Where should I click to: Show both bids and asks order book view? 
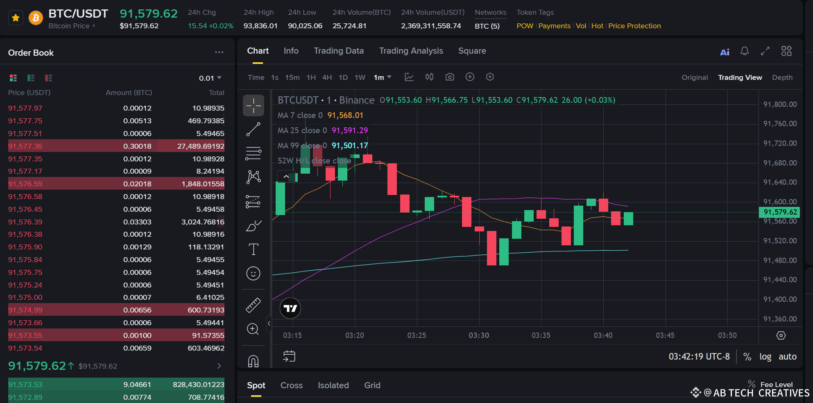click(x=13, y=78)
